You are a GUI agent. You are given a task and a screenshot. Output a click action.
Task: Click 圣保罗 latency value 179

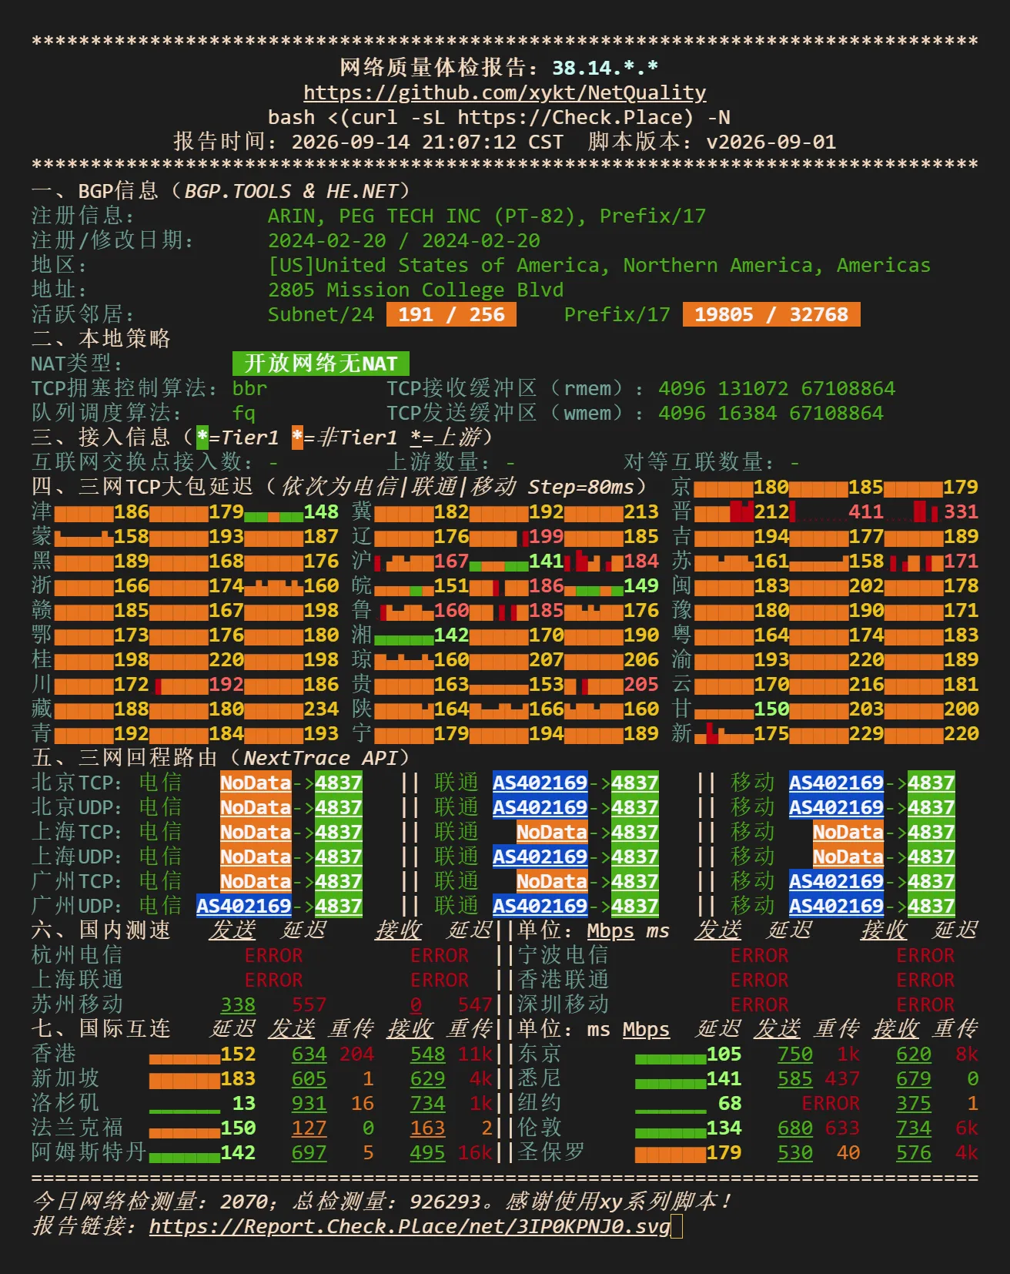coord(724,1152)
